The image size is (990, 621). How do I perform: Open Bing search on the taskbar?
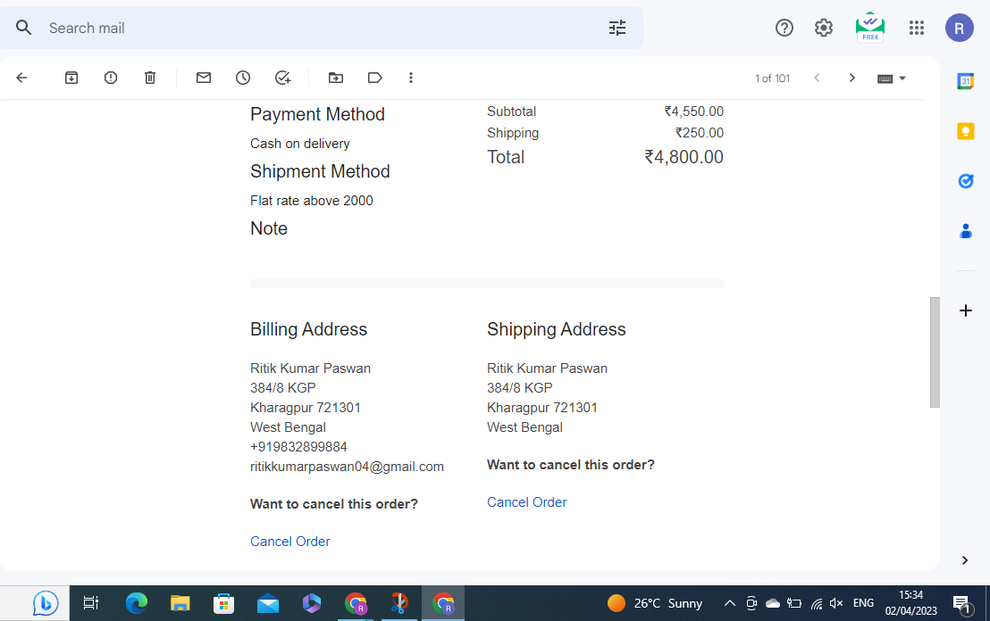tap(46, 603)
